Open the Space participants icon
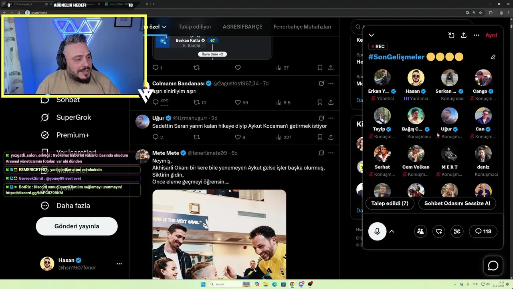 [420, 231]
